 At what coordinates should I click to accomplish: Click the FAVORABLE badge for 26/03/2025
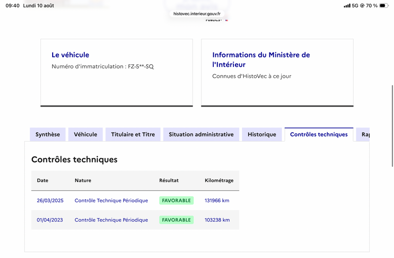pos(176,201)
